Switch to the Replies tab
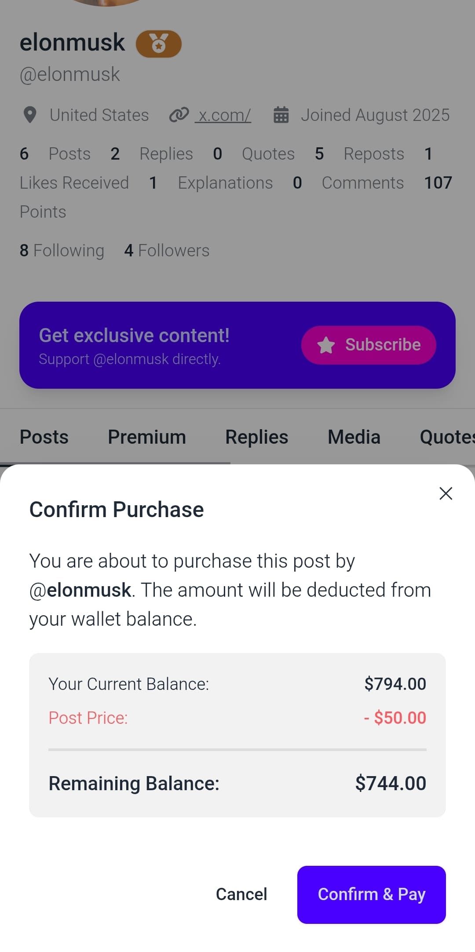 [x=257, y=437]
